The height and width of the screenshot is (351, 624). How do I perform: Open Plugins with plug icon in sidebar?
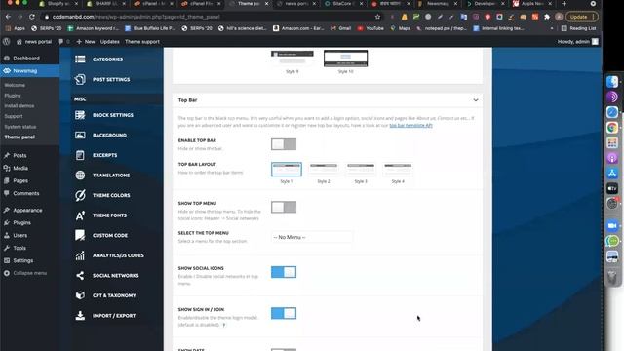click(21, 223)
